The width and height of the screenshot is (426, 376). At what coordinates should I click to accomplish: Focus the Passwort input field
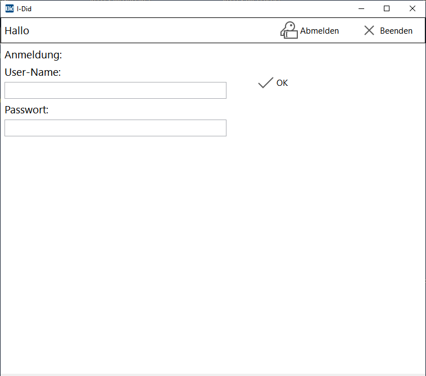tap(115, 128)
